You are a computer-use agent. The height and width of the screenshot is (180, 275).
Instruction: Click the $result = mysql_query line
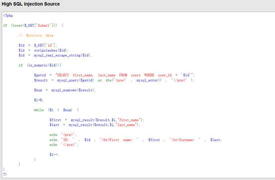click(x=114, y=80)
